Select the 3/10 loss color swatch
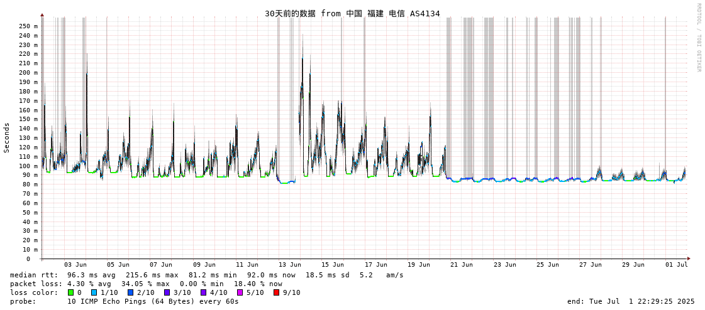The width and height of the screenshot is (705, 310). pos(167,292)
